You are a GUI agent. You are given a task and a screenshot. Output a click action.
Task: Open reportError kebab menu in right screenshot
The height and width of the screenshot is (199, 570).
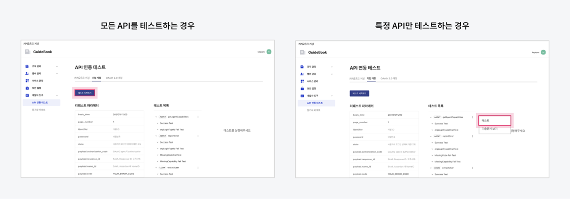[x=473, y=136]
